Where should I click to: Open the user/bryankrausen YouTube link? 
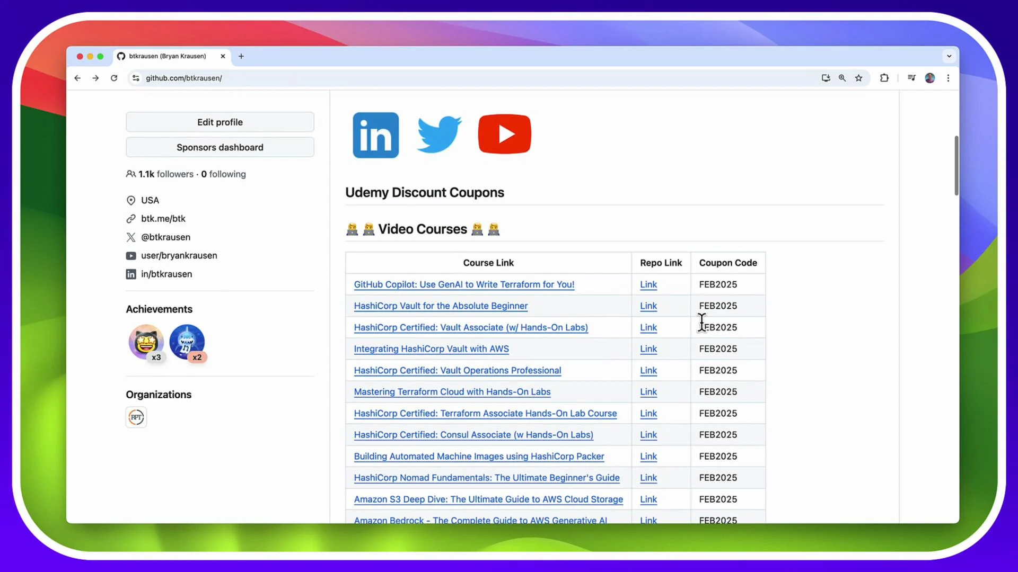(x=179, y=255)
